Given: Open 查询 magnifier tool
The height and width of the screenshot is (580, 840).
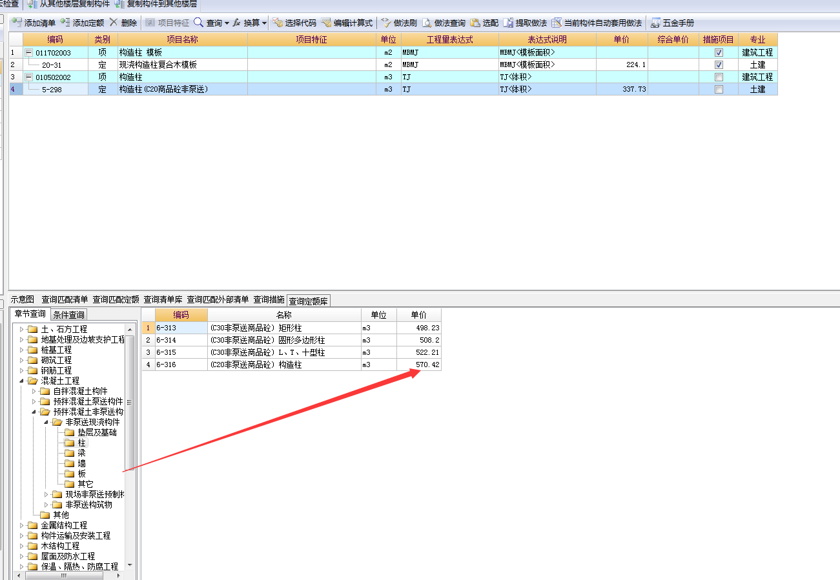Looking at the screenshot, I should point(198,23).
